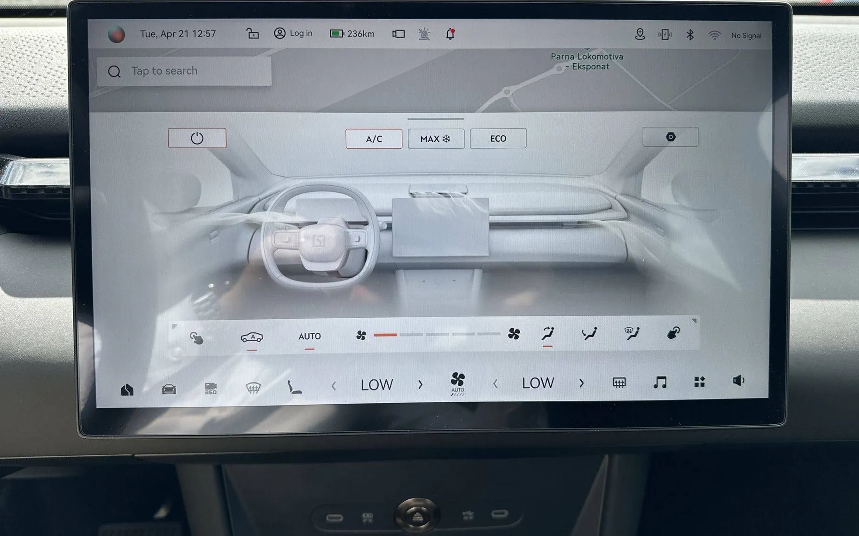
Task: Select windshield and feet airflow mode
Action: coord(632,333)
